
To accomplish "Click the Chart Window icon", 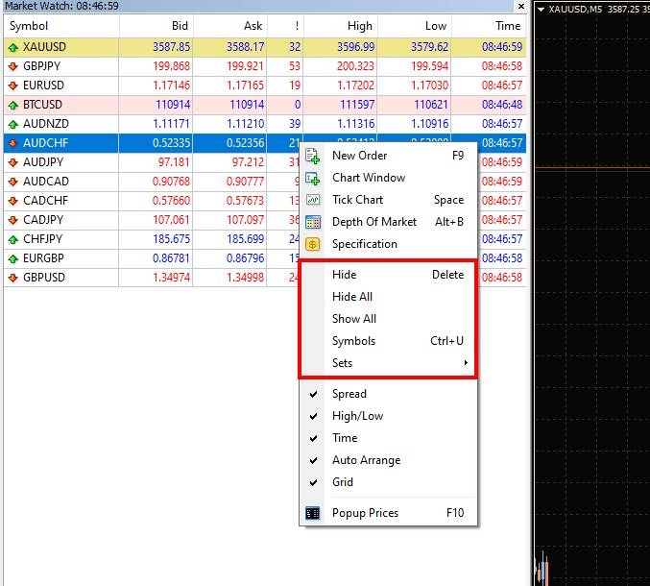I will pyautogui.click(x=313, y=178).
